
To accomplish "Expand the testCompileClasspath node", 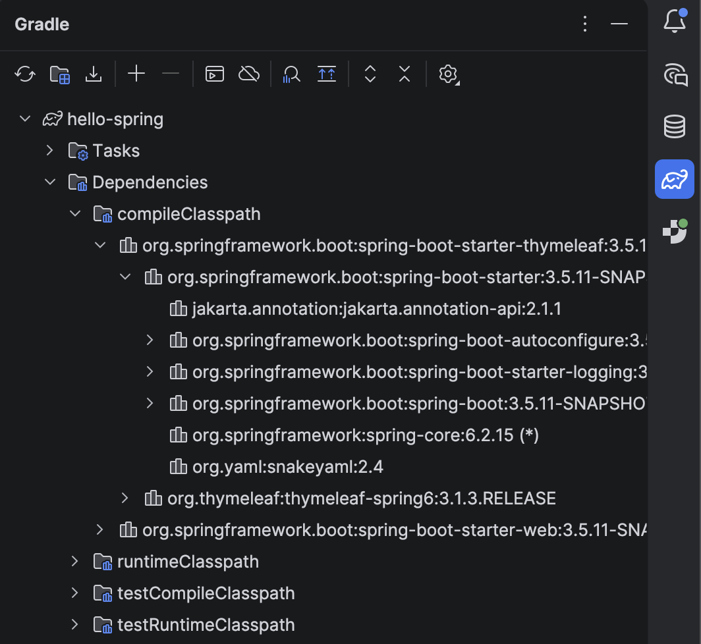I will pyautogui.click(x=74, y=593).
